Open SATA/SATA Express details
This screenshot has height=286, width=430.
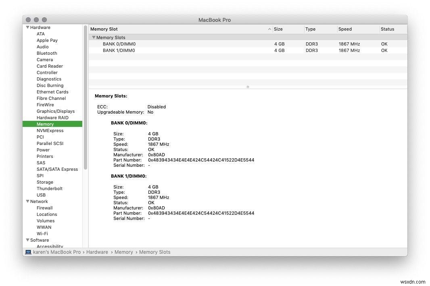57,169
